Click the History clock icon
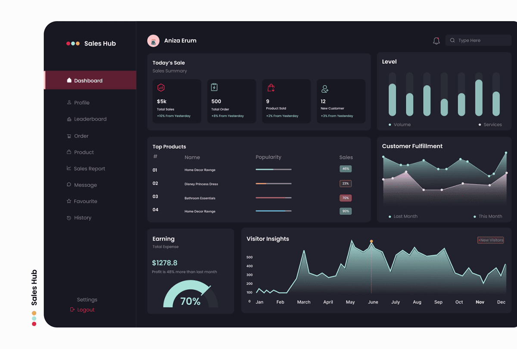This screenshot has height=349, width=517. tap(69, 218)
